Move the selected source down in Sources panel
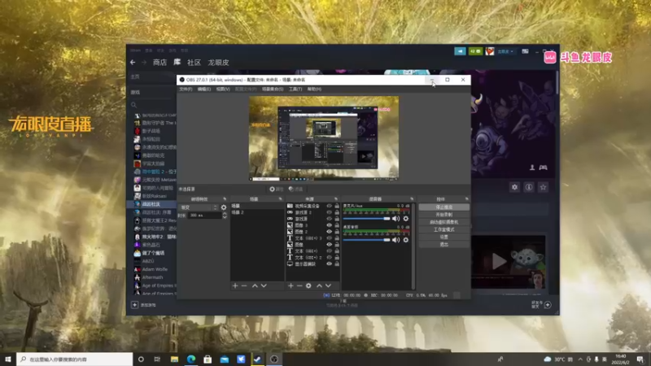 coord(328,286)
